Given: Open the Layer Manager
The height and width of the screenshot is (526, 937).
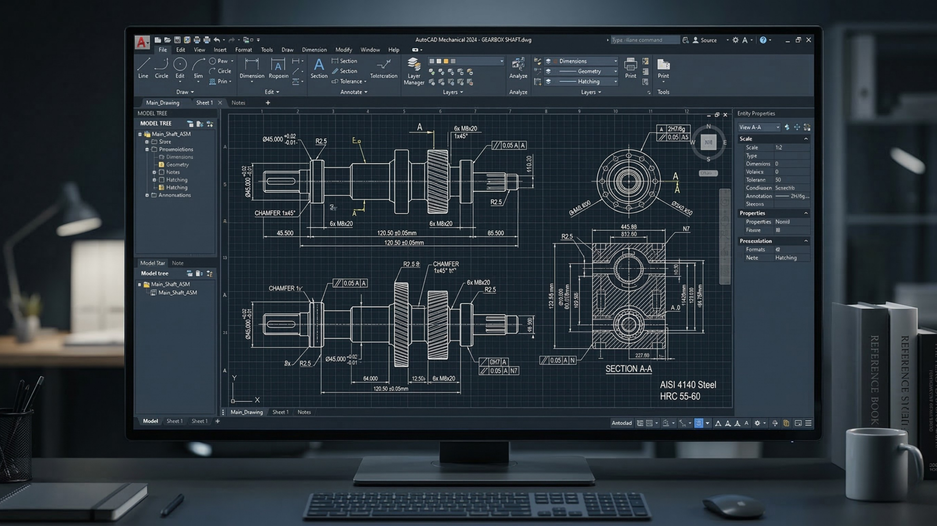Looking at the screenshot, I should (x=414, y=69).
